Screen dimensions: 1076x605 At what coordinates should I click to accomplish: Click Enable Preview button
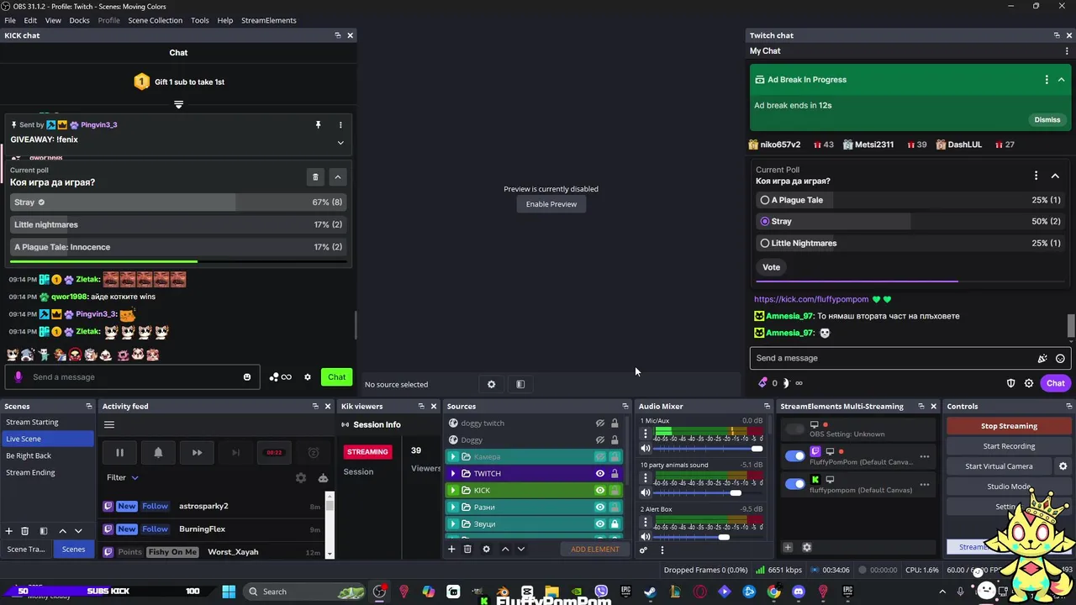coord(551,204)
